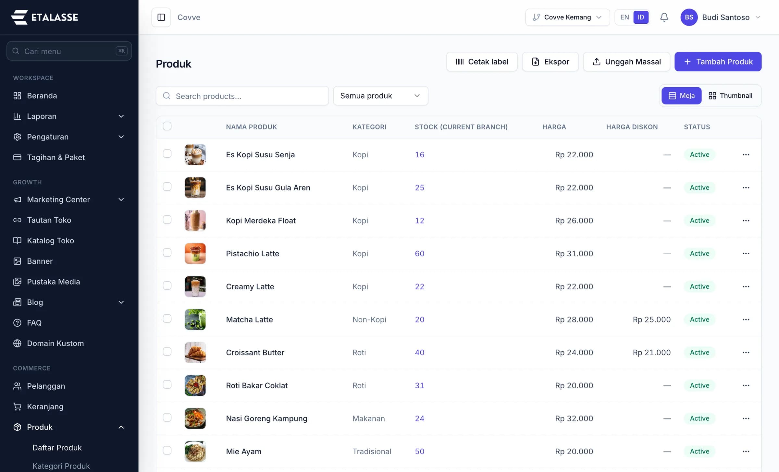Click the Cetak label button

(x=482, y=62)
